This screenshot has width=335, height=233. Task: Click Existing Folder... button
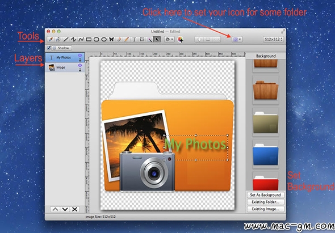tap(266, 202)
